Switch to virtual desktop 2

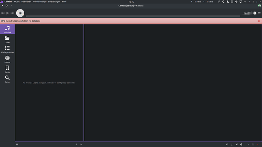point(253,2)
